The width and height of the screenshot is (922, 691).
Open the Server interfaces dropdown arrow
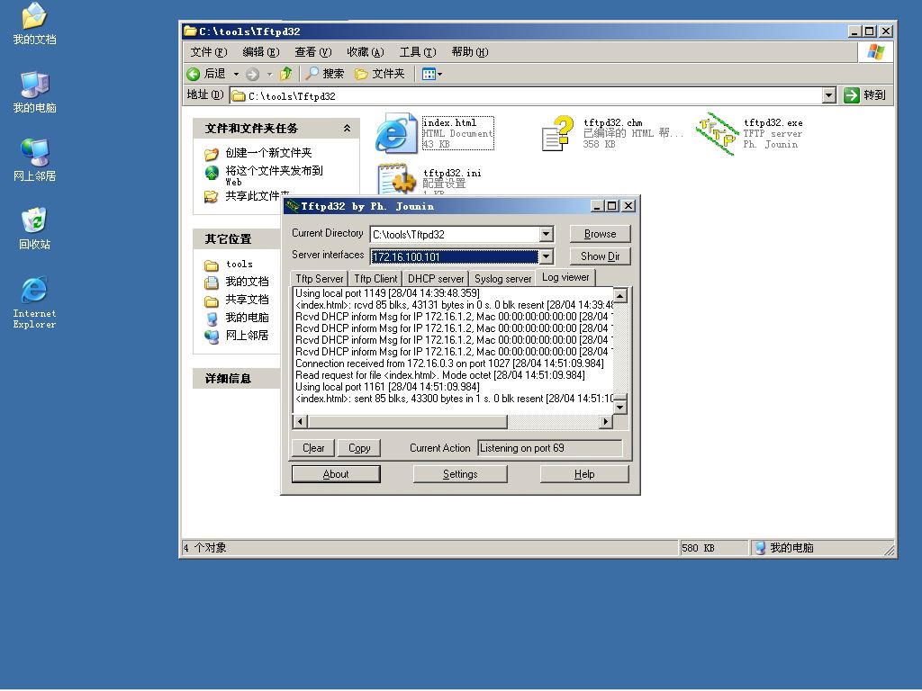(547, 256)
